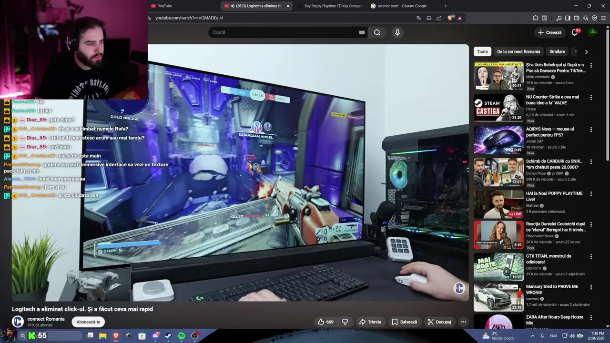610x343 pixels.
Task: Open Spotify from the taskbar
Action: pos(182,336)
